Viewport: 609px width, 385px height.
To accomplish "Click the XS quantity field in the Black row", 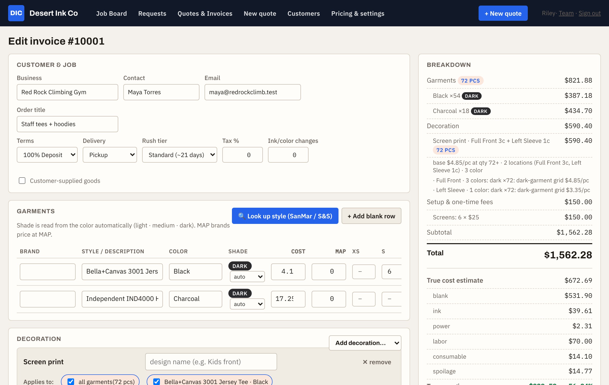I will coord(364,272).
